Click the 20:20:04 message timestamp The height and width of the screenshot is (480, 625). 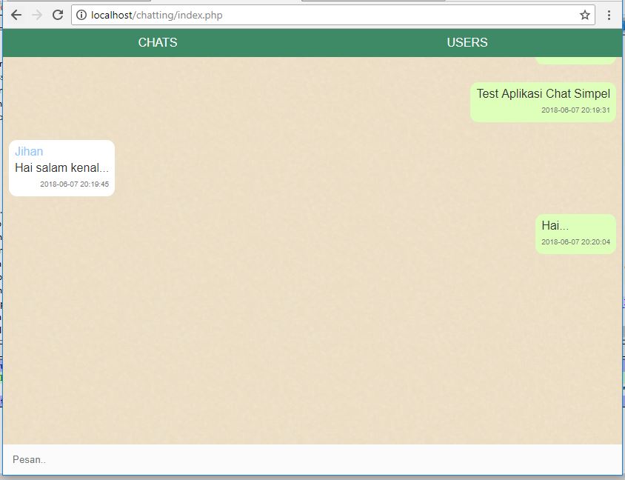pyautogui.click(x=575, y=242)
